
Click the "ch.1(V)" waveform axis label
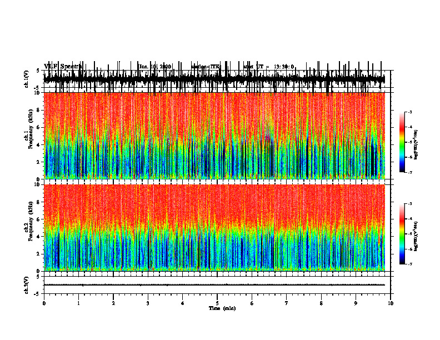27,79
